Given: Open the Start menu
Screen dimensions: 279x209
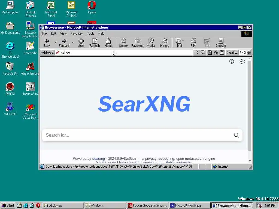Looking at the screenshot, I should click(x=8, y=205).
